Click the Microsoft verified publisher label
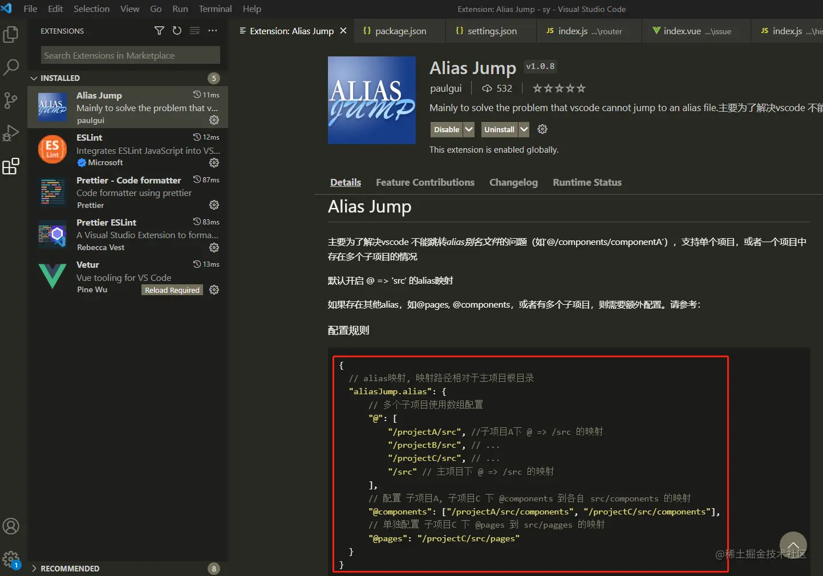Screen dimensions: 823x576 tap(100, 162)
